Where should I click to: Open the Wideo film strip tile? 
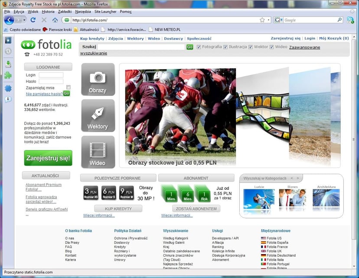coord(98,152)
